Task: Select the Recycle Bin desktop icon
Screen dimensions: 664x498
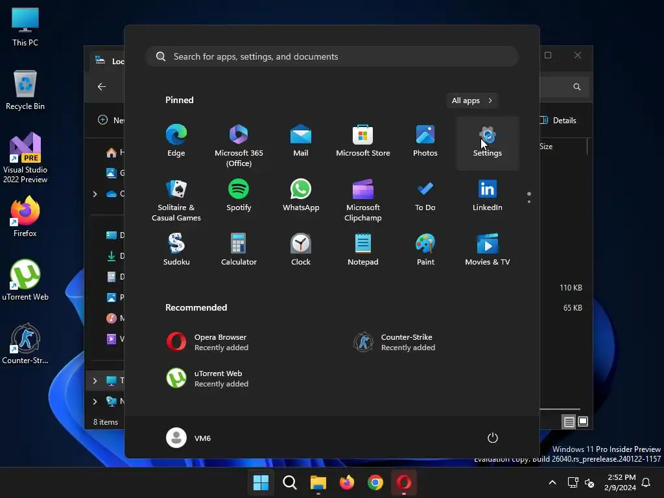Action: click(x=25, y=90)
